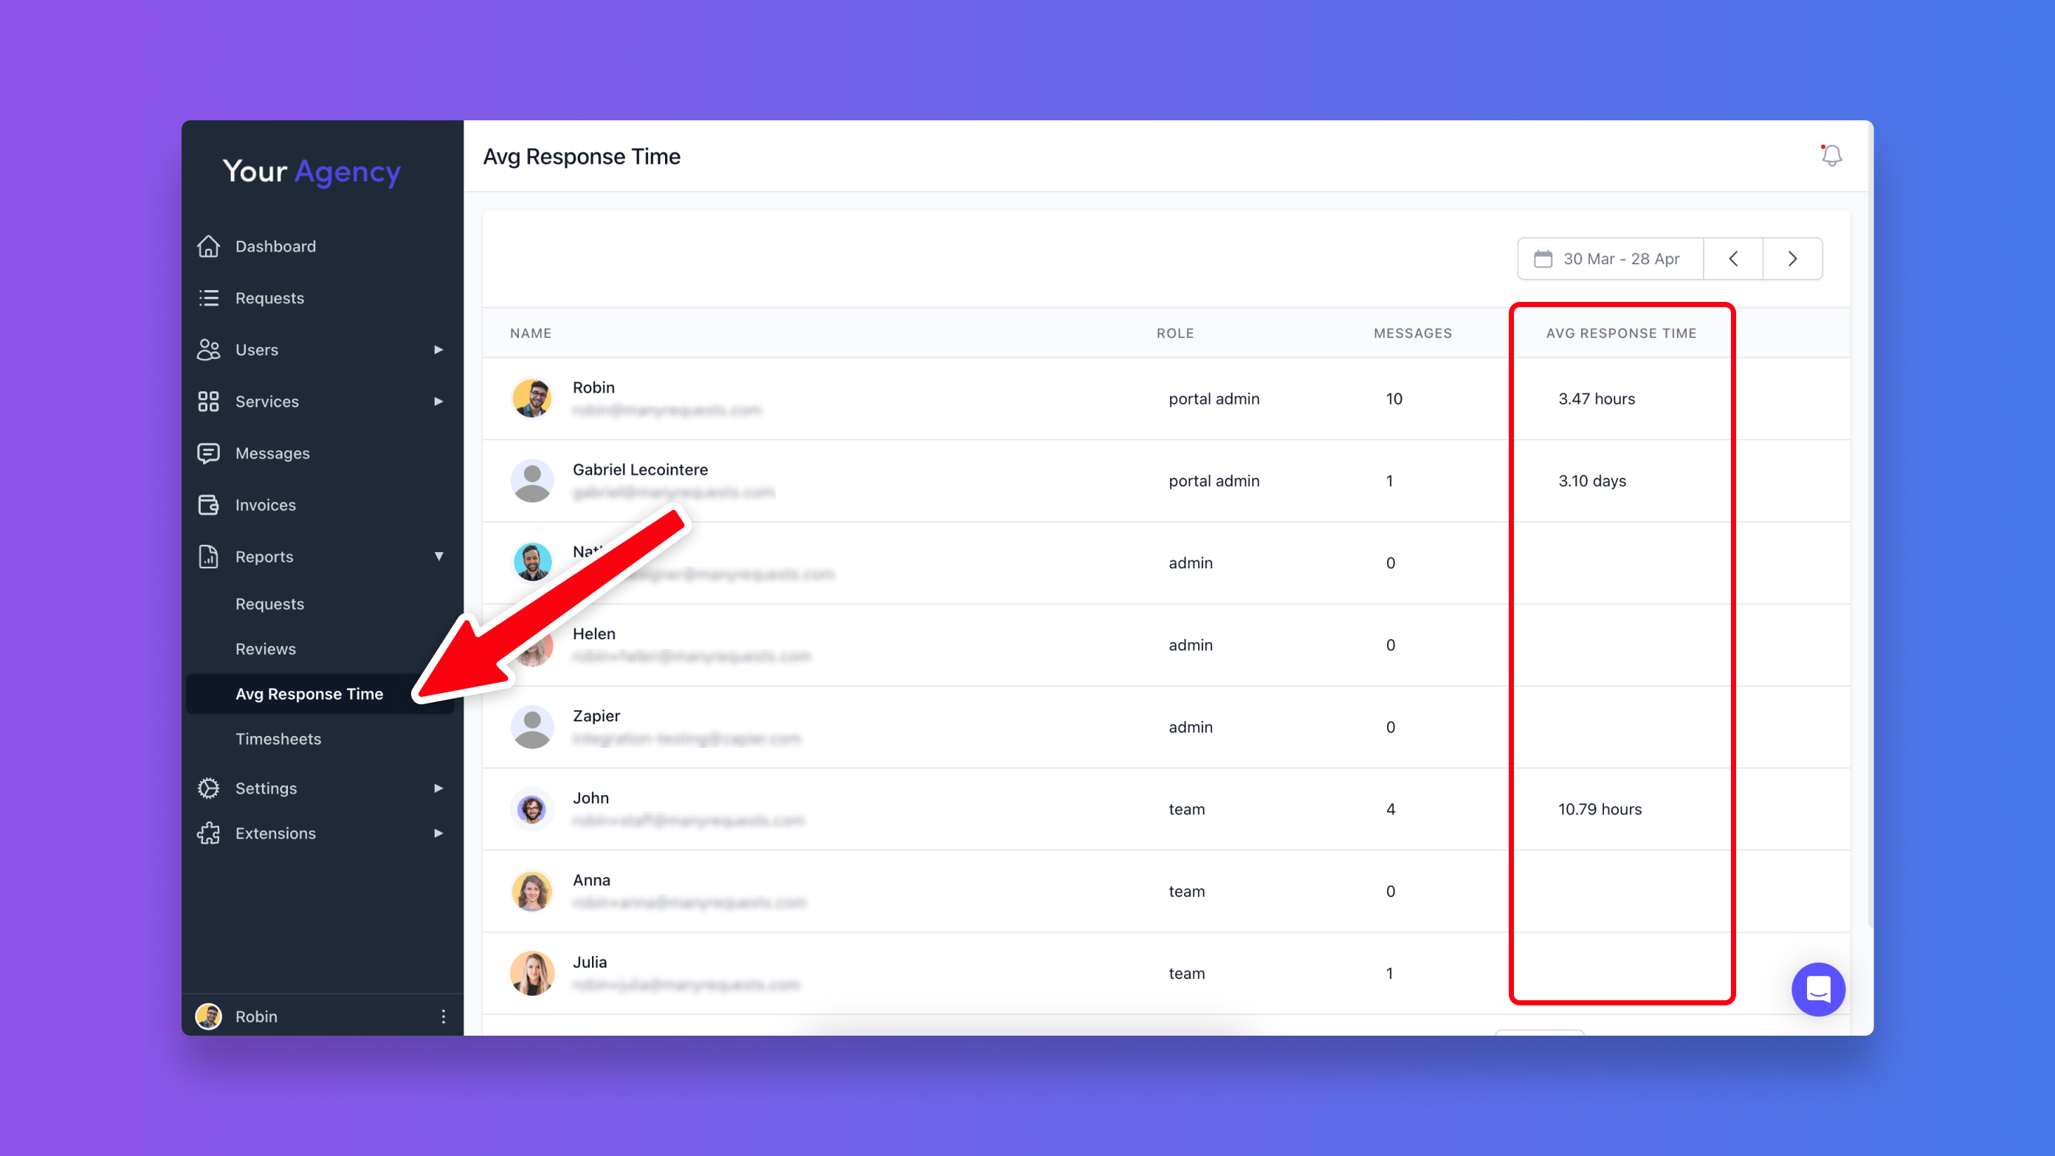
Task: Open the chat support widget
Action: click(x=1818, y=989)
